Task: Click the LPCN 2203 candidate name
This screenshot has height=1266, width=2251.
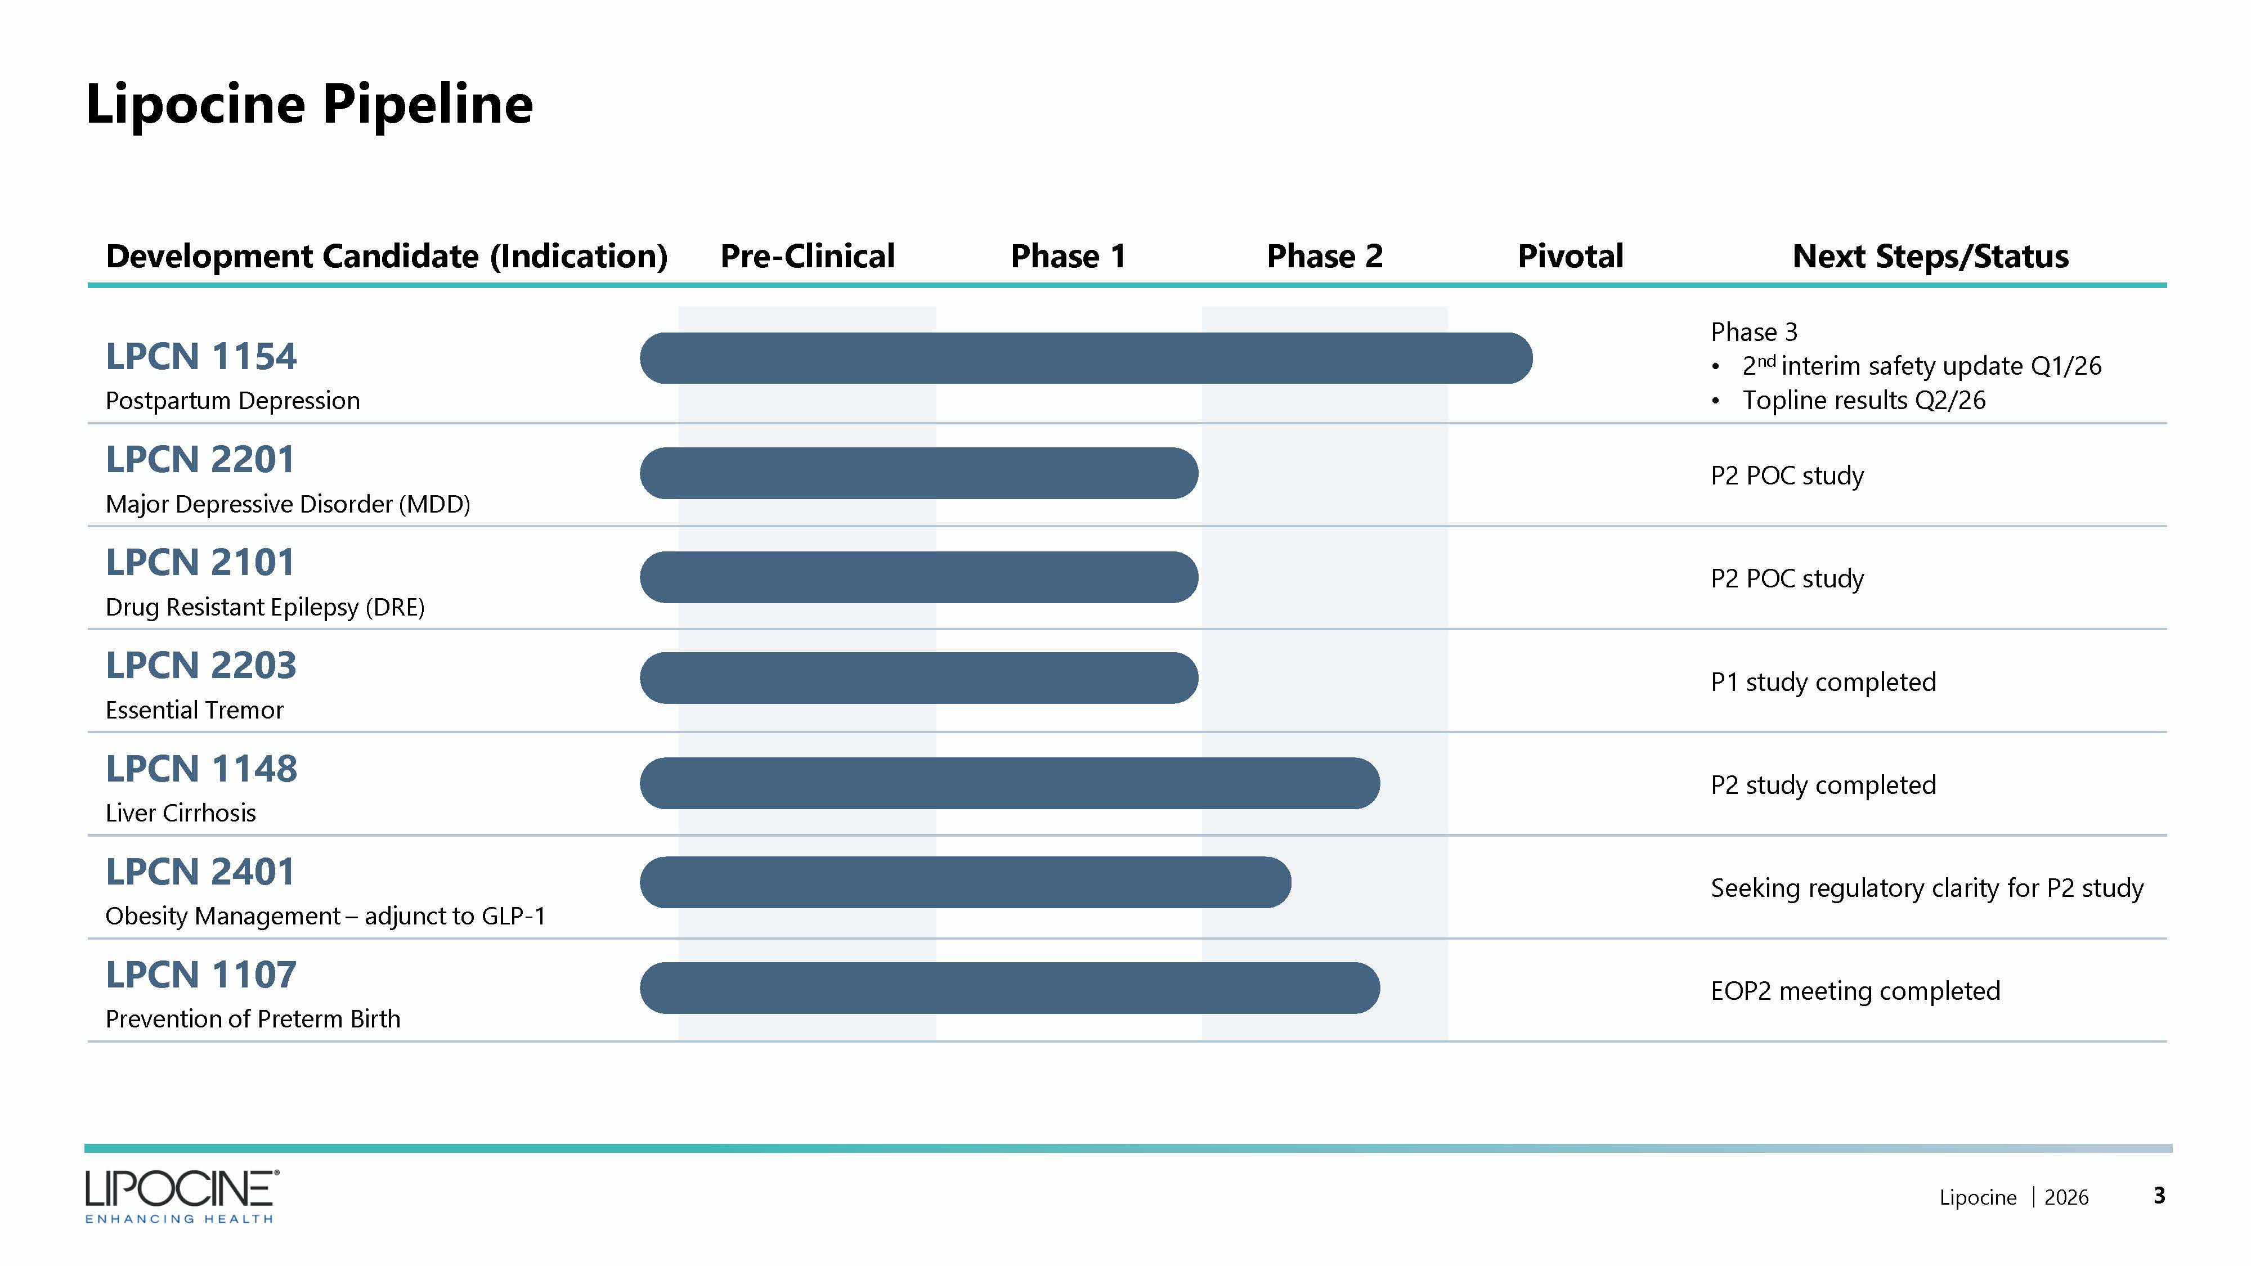Action: pos(201,666)
